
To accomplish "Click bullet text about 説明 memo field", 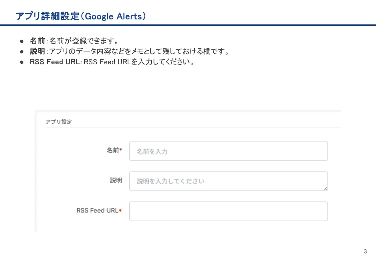I will [129, 51].
